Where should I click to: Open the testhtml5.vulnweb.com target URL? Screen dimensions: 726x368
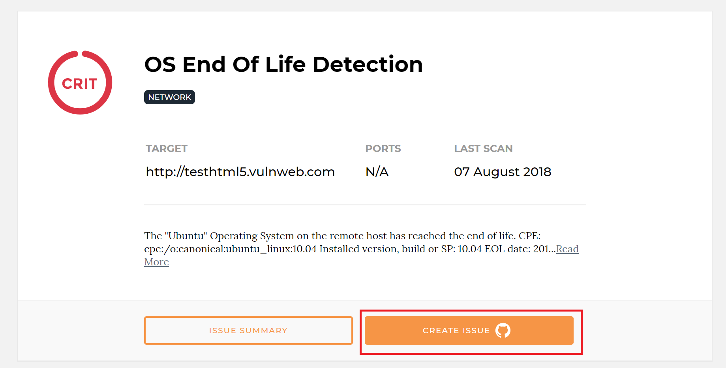240,172
